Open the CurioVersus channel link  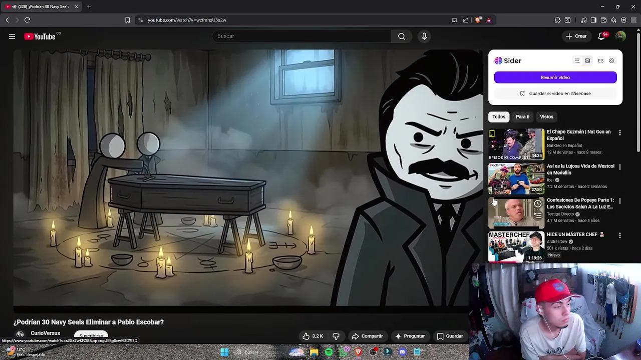[x=45, y=333]
